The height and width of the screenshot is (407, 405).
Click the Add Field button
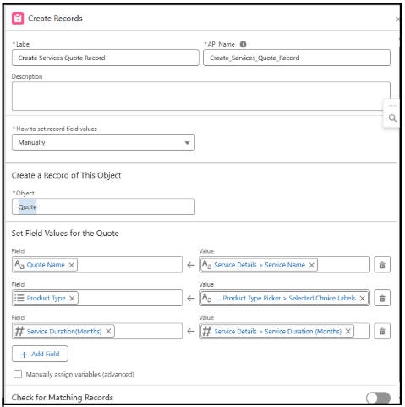tap(40, 354)
